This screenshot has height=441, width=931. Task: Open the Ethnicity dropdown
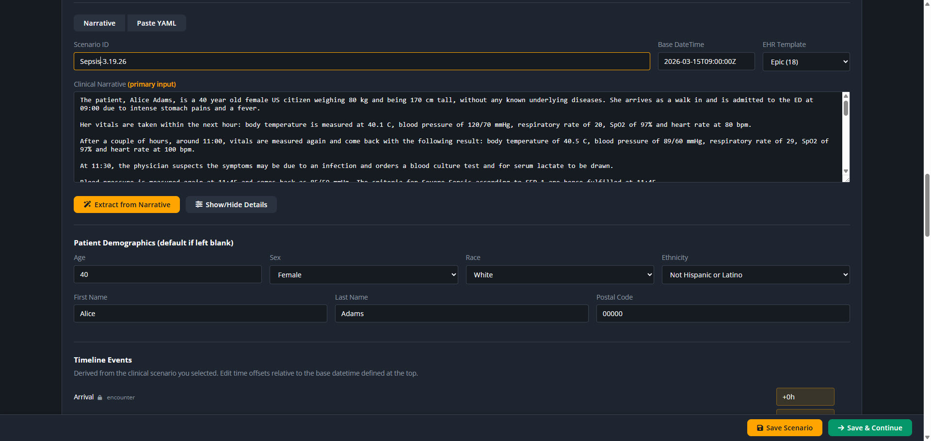[755, 274]
